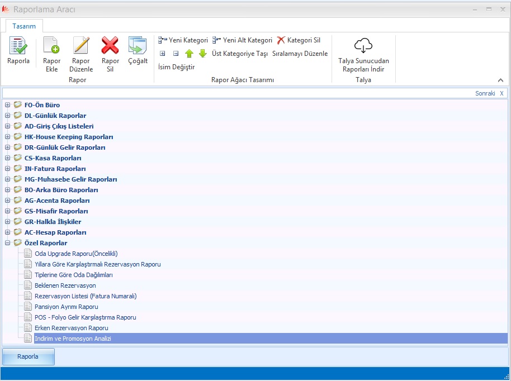Click the folder icon of IN-Fatura Raporları
Screen dimensions: 511x381
click(17, 168)
